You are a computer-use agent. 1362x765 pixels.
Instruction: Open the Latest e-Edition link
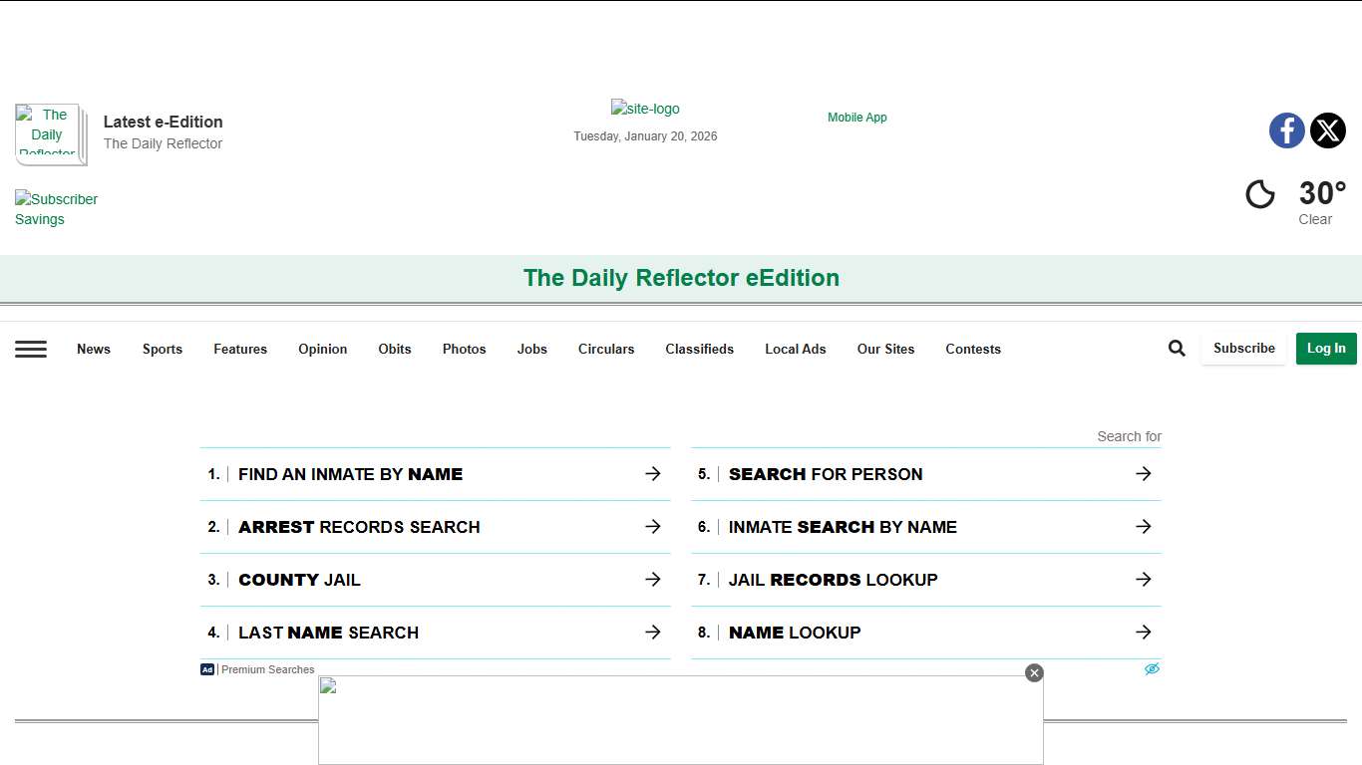(163, 122)
